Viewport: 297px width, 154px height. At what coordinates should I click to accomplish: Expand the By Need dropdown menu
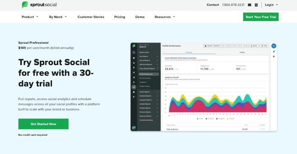pyautogui.click(x=58, y=17)
